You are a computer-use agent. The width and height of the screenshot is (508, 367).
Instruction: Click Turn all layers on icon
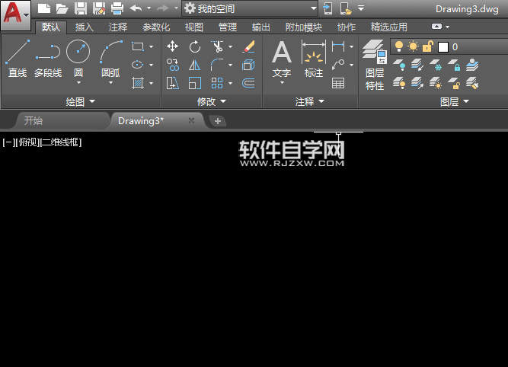coord(399,83)
